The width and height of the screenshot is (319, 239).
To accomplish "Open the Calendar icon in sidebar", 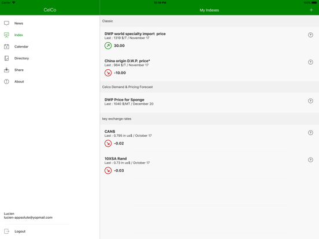I will 6,47.
